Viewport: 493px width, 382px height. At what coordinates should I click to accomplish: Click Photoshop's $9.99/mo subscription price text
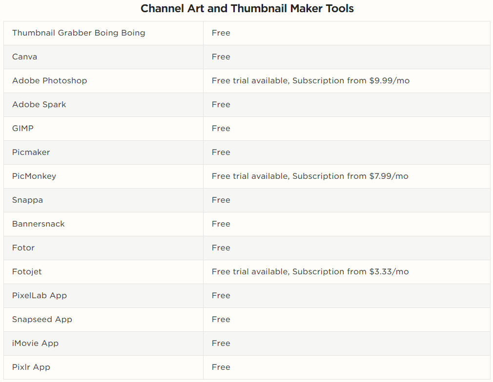[x=390, y=81]
